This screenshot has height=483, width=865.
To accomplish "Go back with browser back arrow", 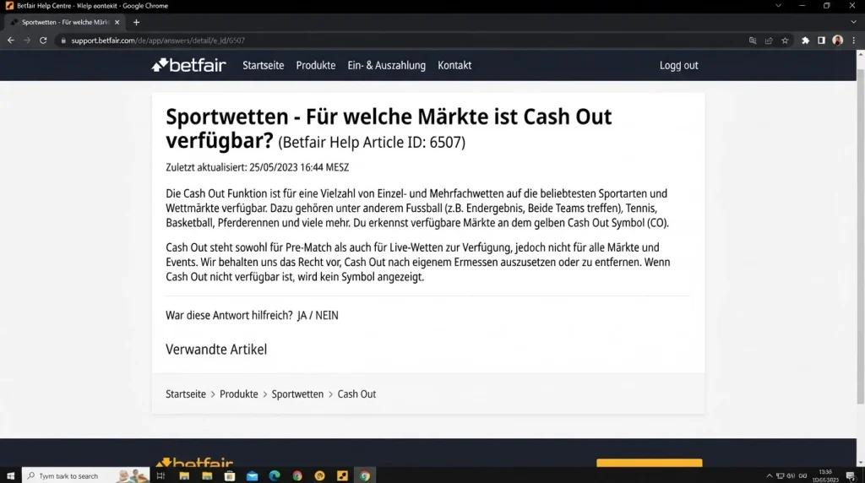I will (x=10, y=41).
